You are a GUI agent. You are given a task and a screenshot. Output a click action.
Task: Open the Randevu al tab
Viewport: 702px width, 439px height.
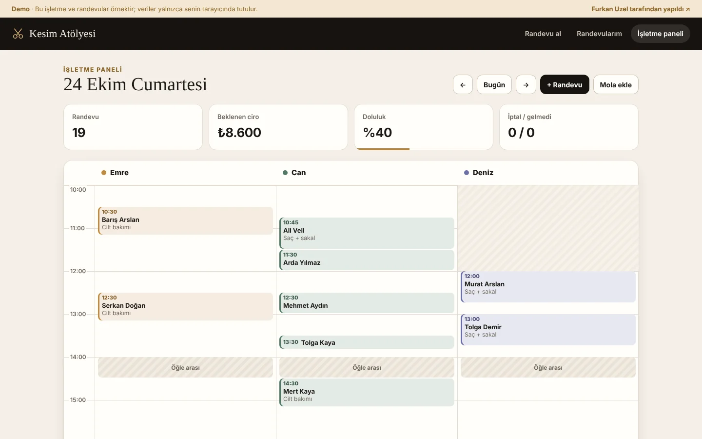(543, 34)
